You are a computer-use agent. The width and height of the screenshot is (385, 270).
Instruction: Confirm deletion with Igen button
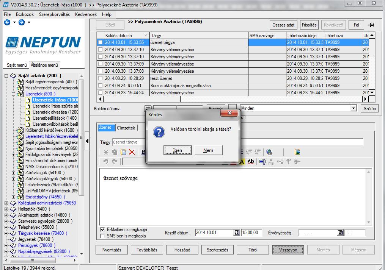tap(178, 150)
